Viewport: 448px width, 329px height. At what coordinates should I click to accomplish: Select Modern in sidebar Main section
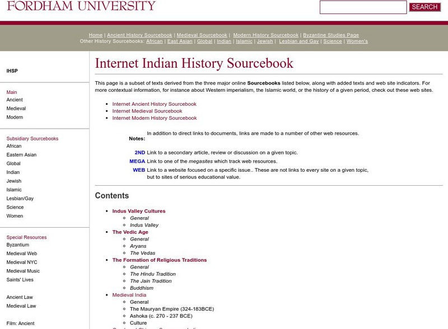(15, 117)
